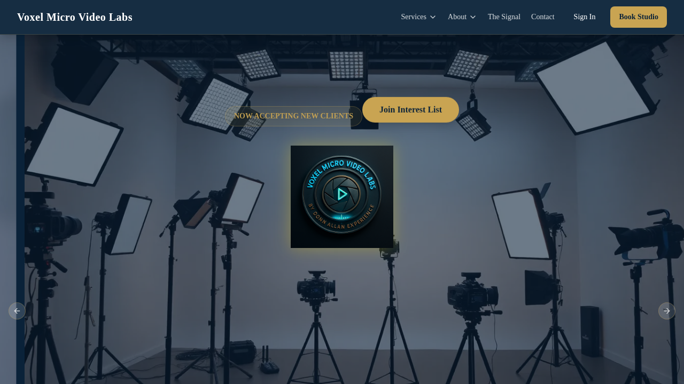Open The Signal page

pyautogui.click(x=504, y=17)
